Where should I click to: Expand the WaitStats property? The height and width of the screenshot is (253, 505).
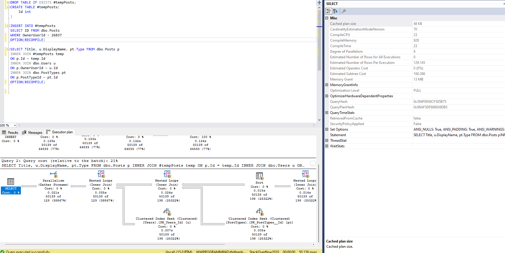click(x=327, y=146)
